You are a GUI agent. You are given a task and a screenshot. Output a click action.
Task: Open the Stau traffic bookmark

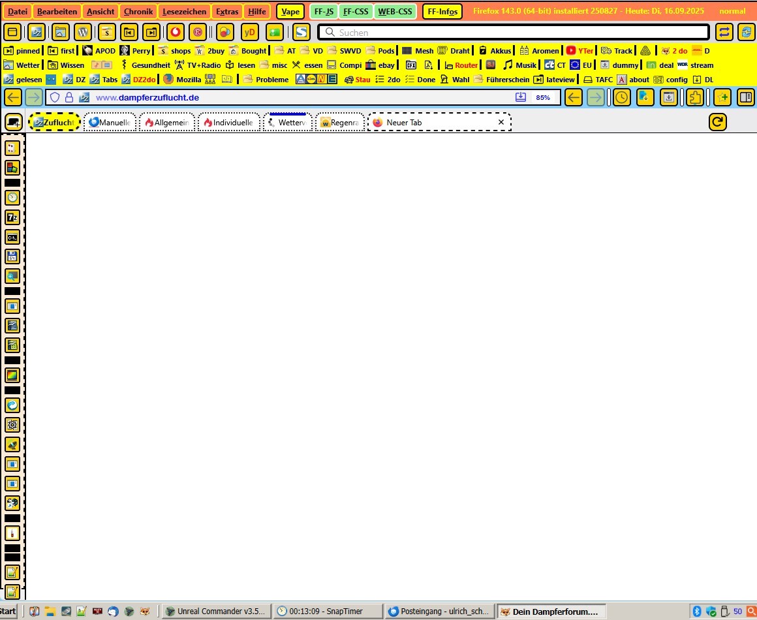(x=357, y=80)
